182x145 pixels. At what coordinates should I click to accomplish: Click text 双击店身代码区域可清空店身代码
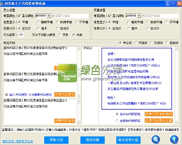(25, 80)
